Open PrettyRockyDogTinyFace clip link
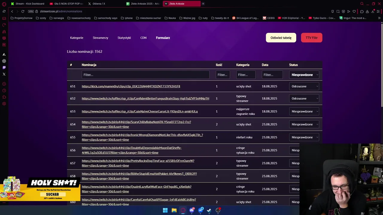 [x=138, y=163]
